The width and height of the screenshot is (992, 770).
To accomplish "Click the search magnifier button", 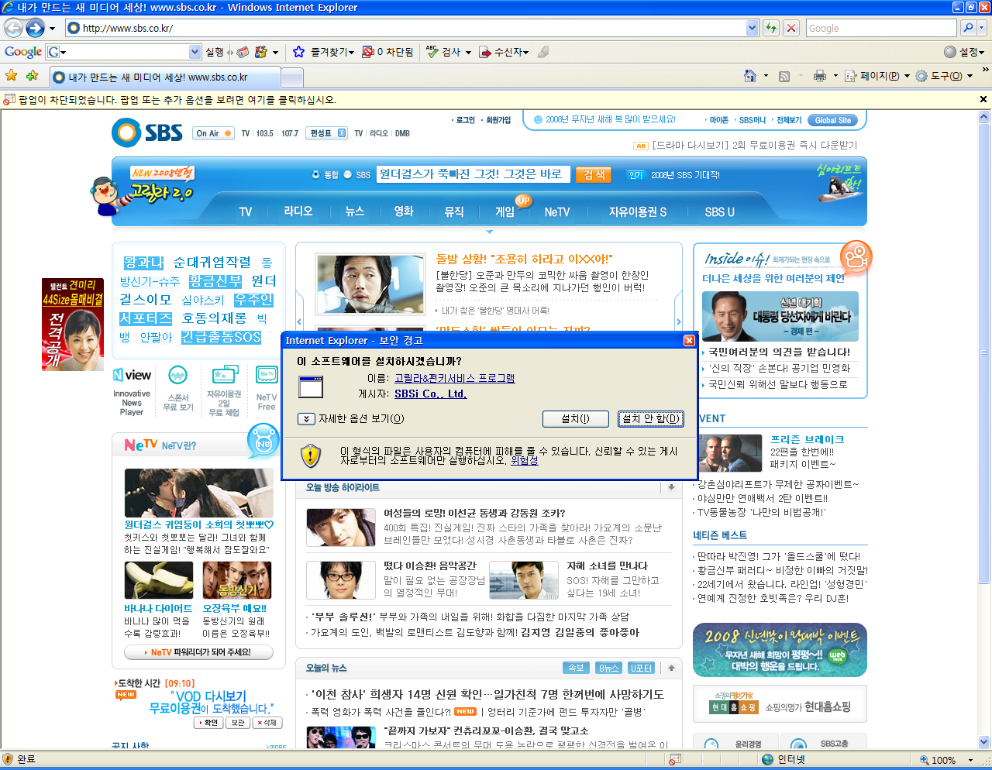I will point(967,28).
